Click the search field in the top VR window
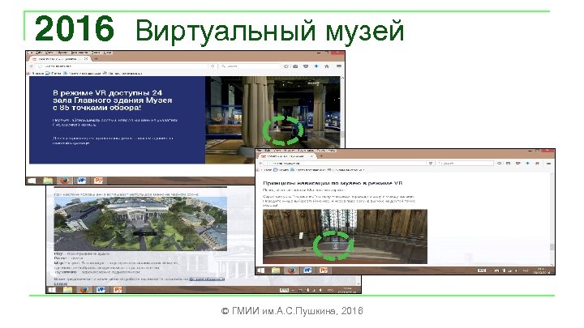Image resolution: width=584 pixels, height=328 pixels. click(250, 66)
